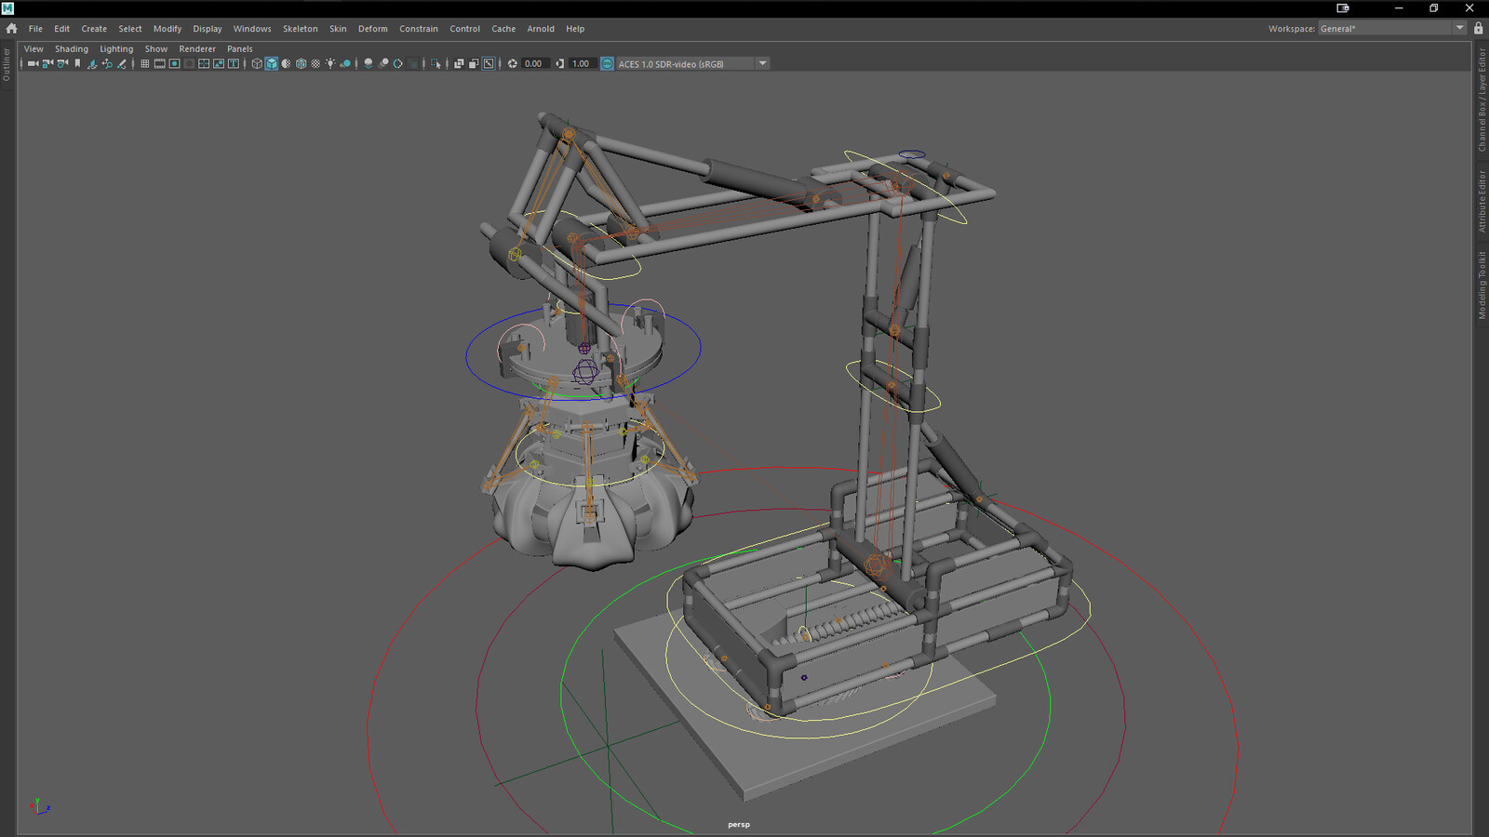Expand the Modeling Toolkit side tab
Viewport: 1489px width, 837px height.
(x=1482, y=286)
